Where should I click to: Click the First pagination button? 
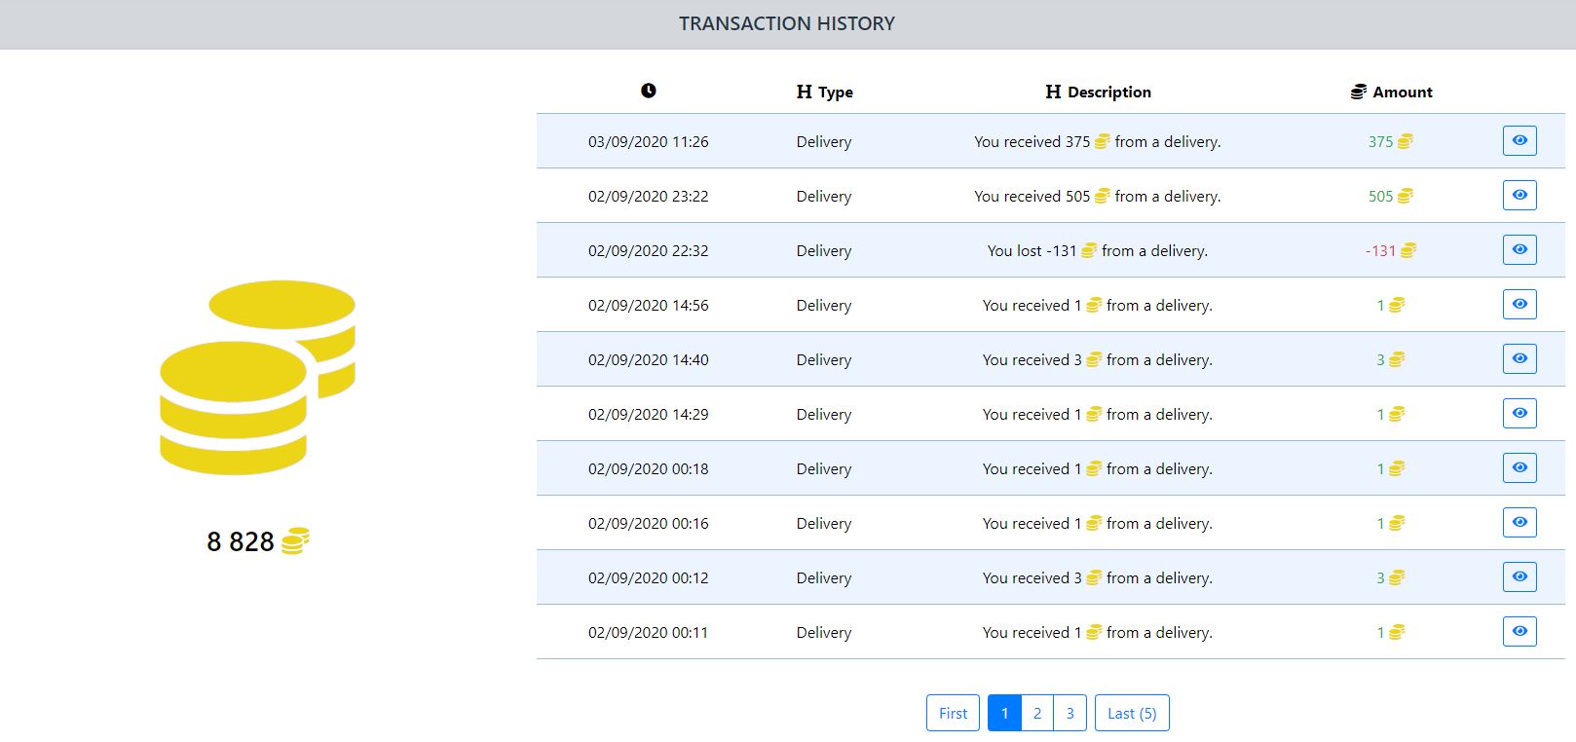point(953,713)
